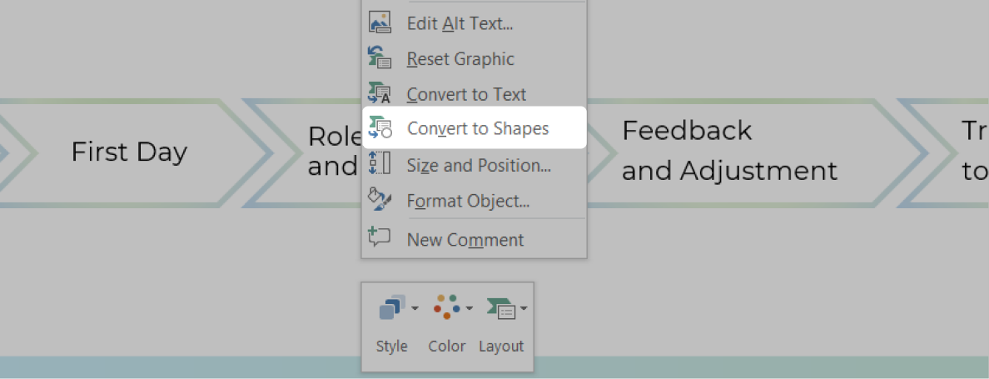Select the First Day chevron shape
Screen dimensions: 989x379
(129, 152)
